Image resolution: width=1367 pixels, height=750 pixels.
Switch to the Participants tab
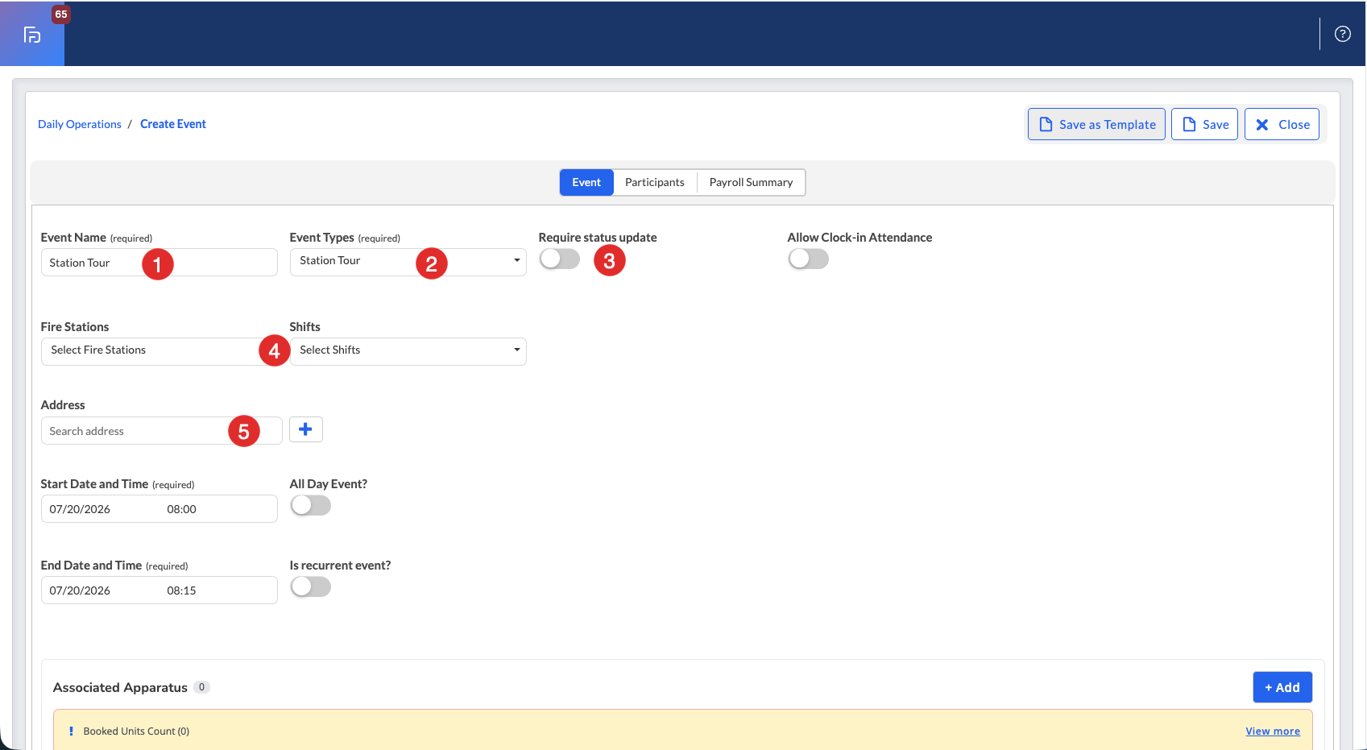655,182
